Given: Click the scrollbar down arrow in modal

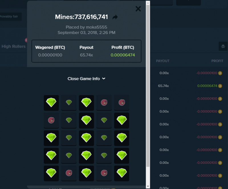Looking at the screenshot, I should 148,186.
